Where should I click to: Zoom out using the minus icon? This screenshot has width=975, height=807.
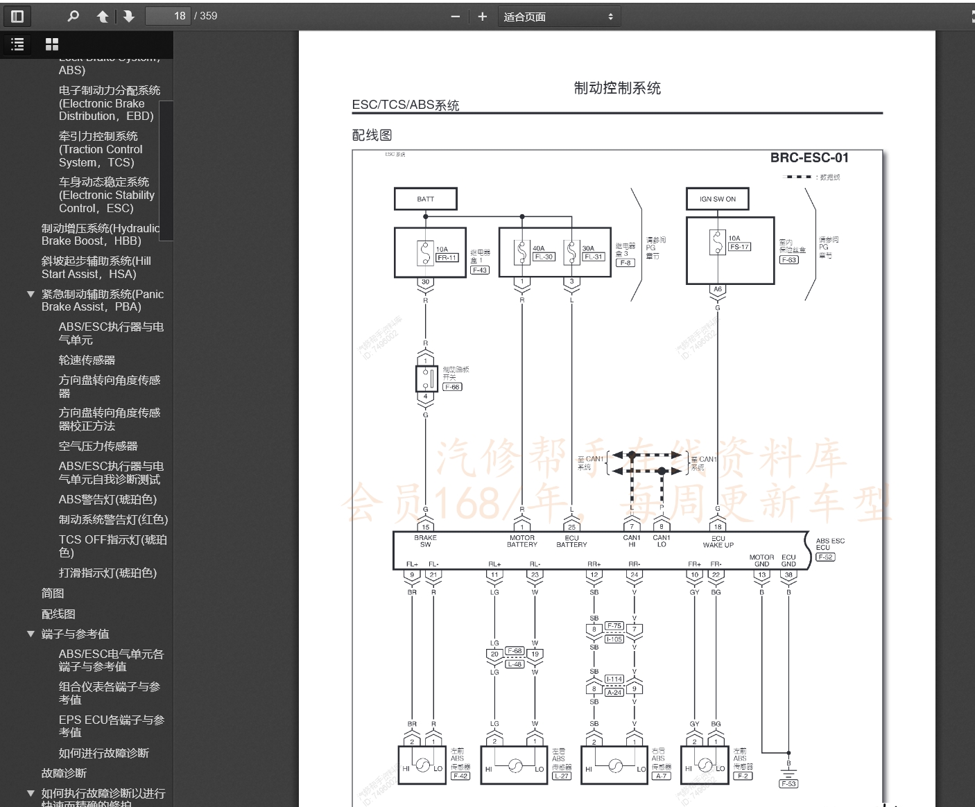(455, 16)
